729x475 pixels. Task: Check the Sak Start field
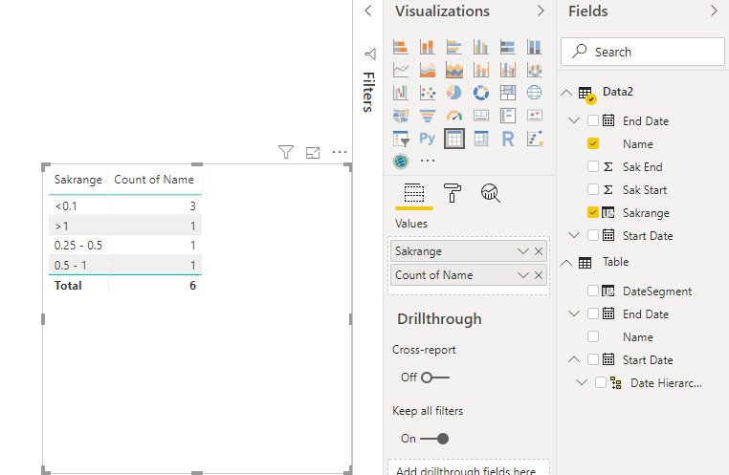click(x=593, y=189)
